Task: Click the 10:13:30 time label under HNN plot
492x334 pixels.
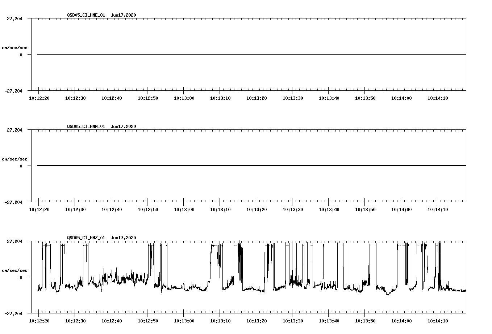Action: pyautogui.click(x=293, y=210)
